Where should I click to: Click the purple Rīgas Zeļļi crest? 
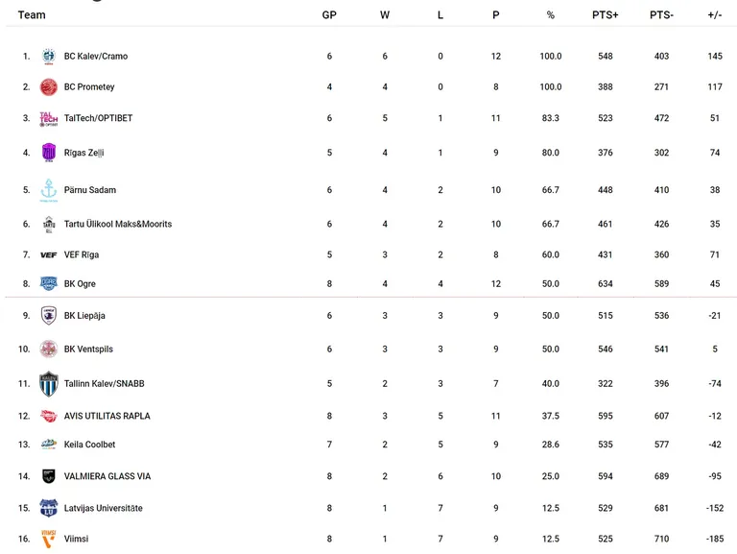click(48, 153)
